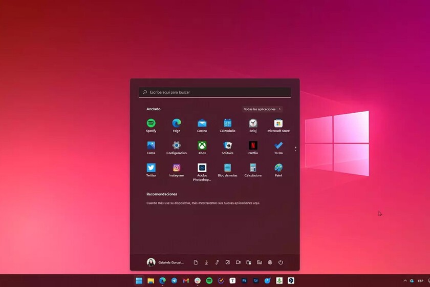Open Adobe Photoshop pinned app
Viewport: 430px width, 287px height.
click(x=202, y=168)
